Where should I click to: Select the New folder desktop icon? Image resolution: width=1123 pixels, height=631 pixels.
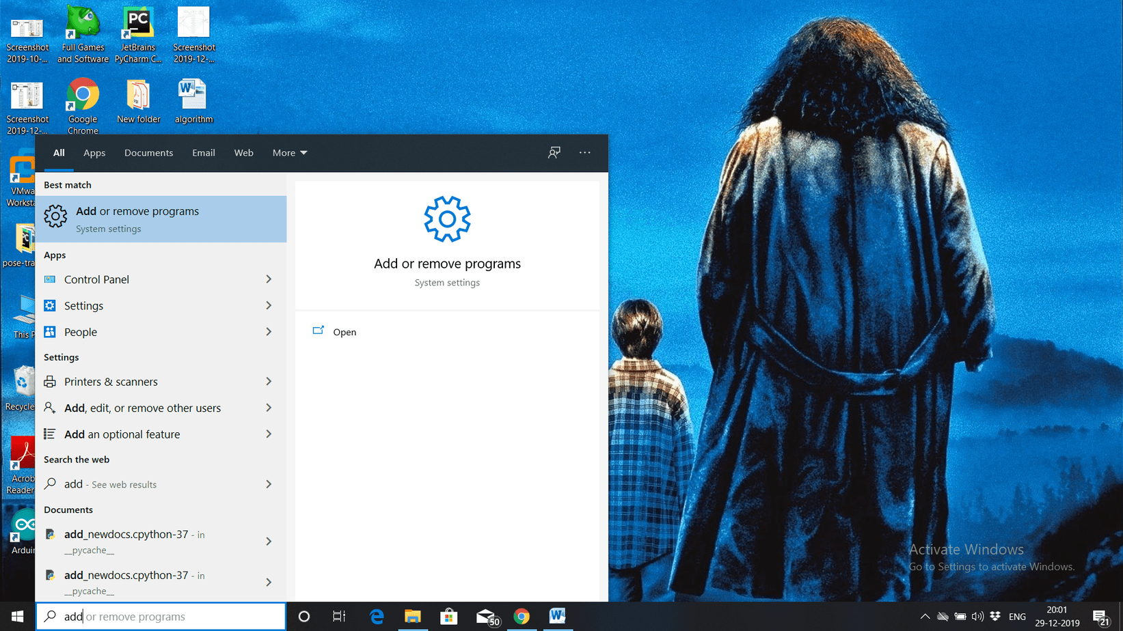(138, 102)
